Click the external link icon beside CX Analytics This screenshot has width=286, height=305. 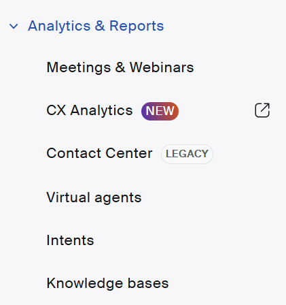tap(262, 110)
